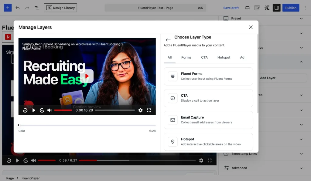Select the All layer type tab
Viewport: 311px width, 181px height.
(169, 57)
